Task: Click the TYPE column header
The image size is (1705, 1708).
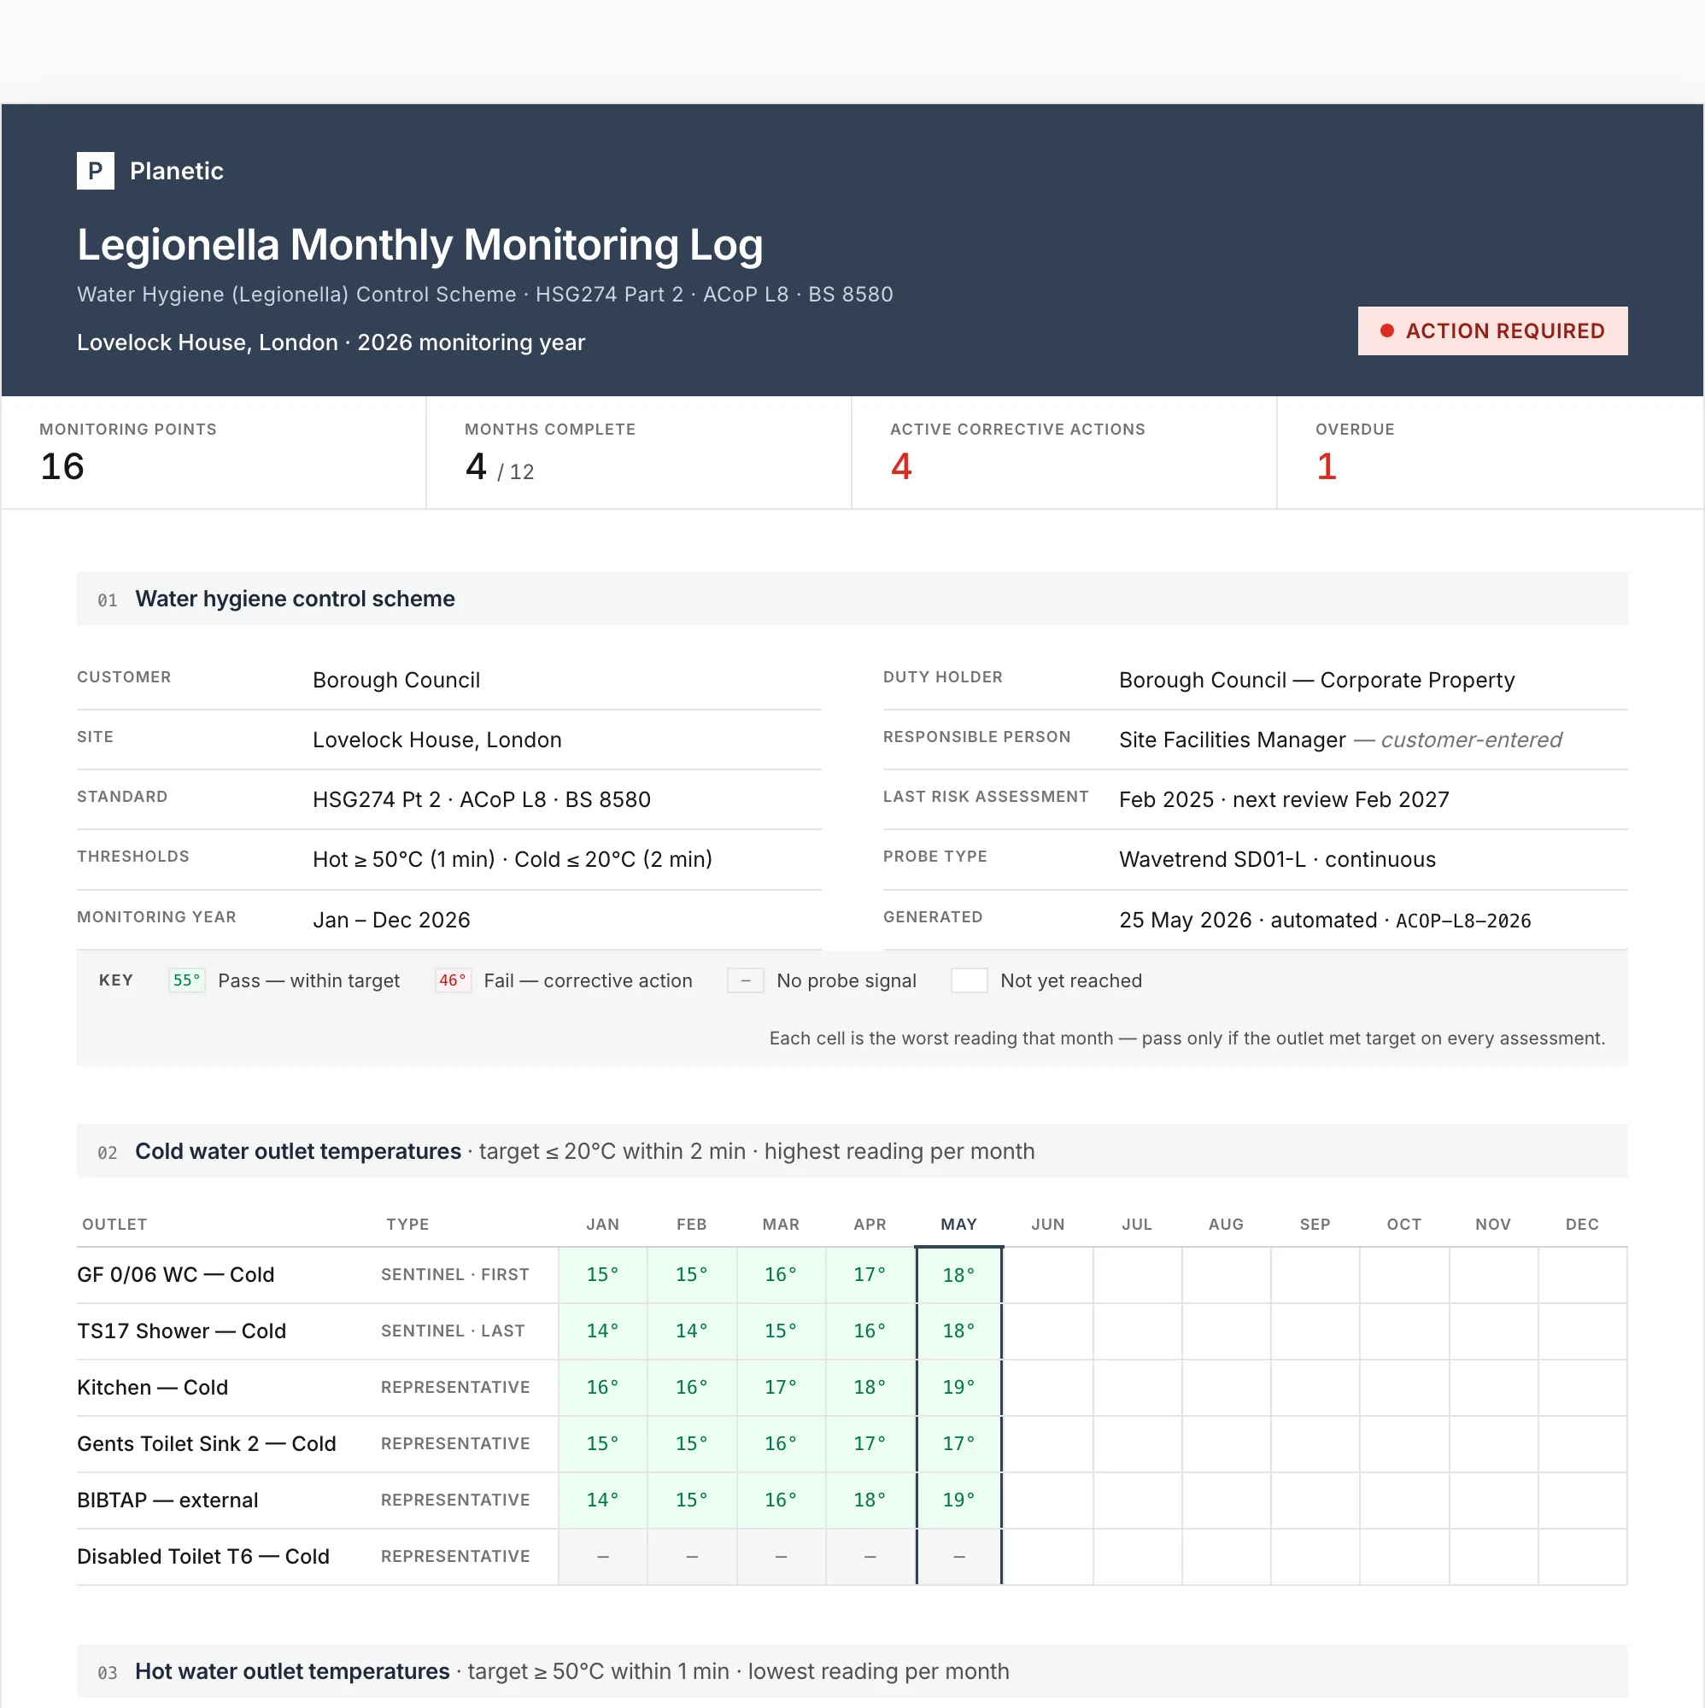Action: tap(407, 1225)
